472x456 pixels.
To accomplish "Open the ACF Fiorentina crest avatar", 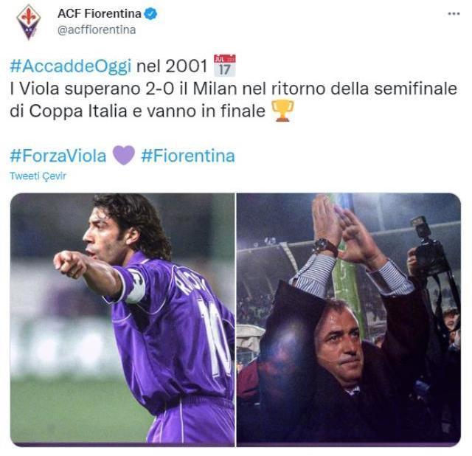I will pos(28,21).
